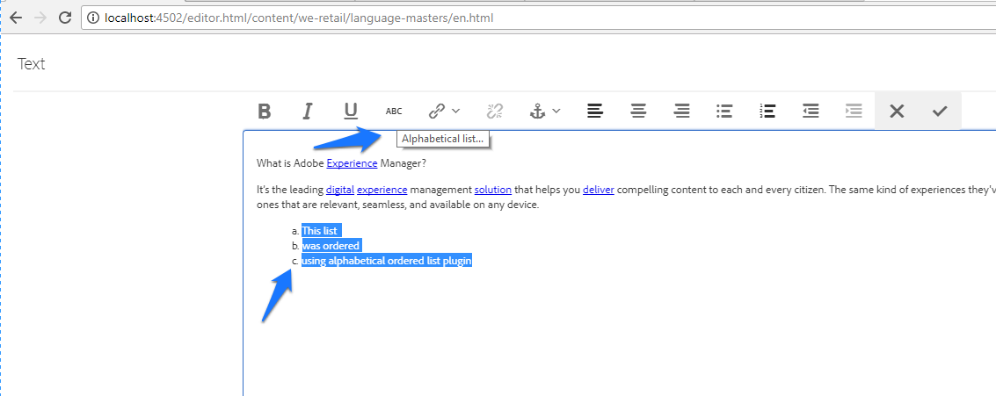Click 'using alphabetical ordered list plugin' item
Viewport: 996px width, 396px height.
click(x=386, y=261)
